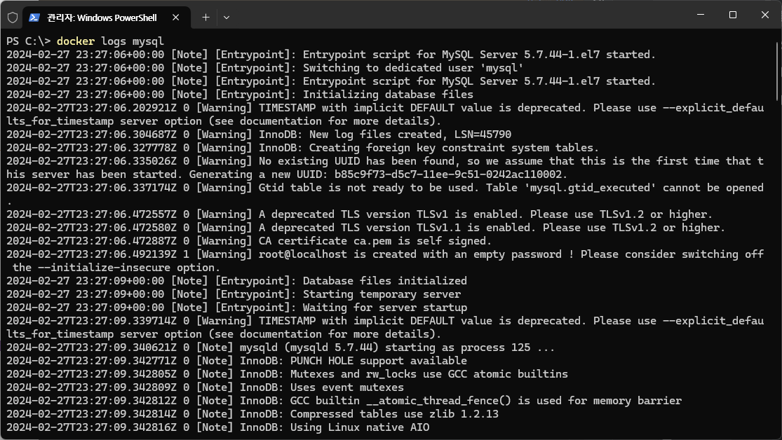
Task: Maximize the terminal window
Action: [733, 15]
